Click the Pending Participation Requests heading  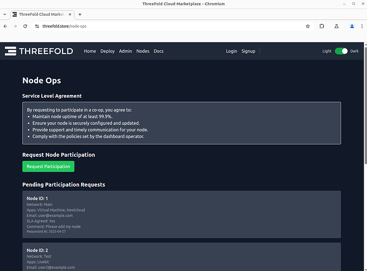click(x=64, y=185)
